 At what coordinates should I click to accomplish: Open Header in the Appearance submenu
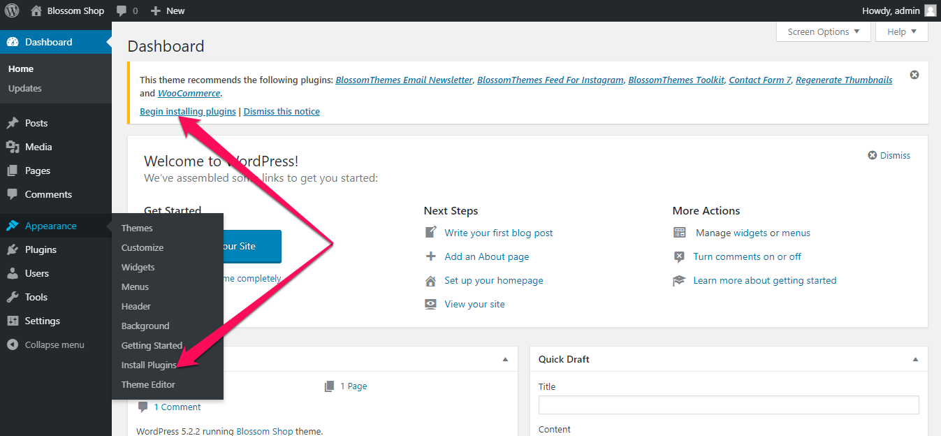point(136,306)
